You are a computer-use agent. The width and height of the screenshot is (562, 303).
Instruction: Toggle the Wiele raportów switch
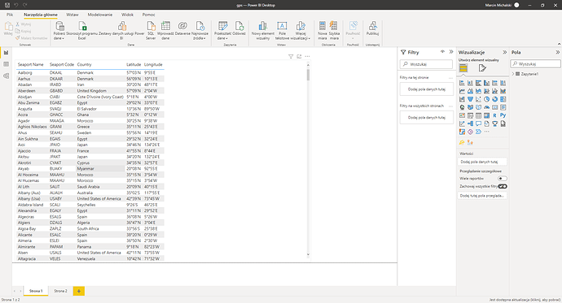pyautogui.click(x=503, y=178)
